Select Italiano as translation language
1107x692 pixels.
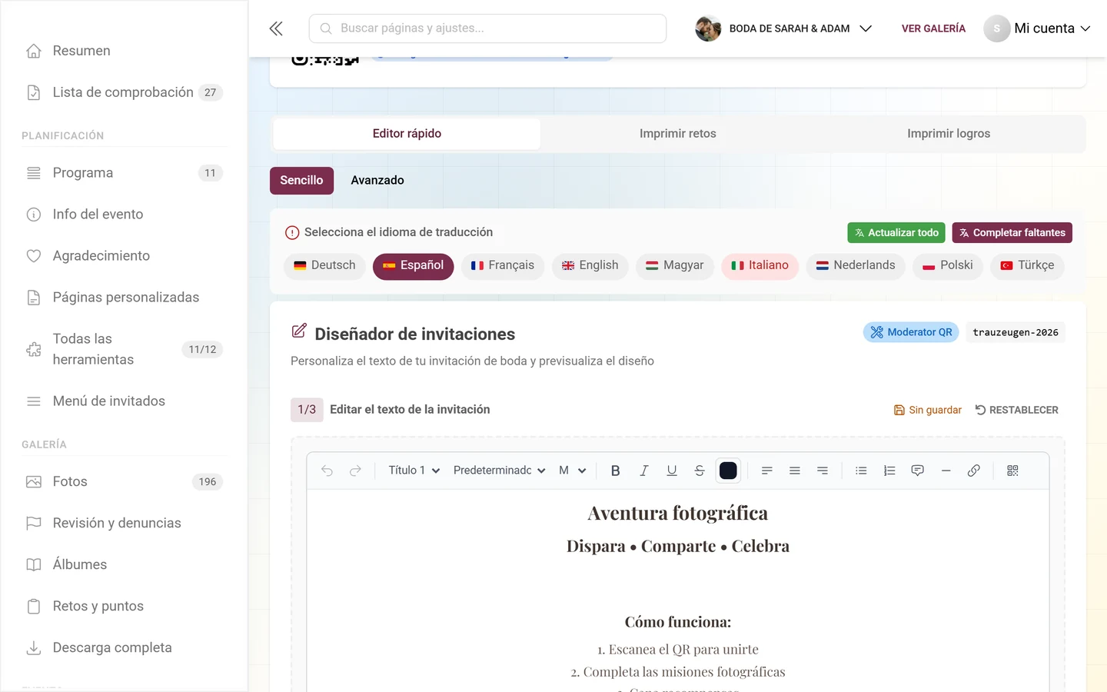[x=760, y=266]
